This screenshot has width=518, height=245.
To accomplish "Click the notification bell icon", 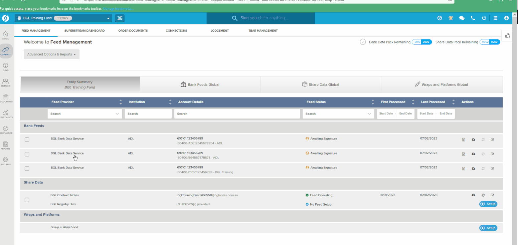I will 451,18.
